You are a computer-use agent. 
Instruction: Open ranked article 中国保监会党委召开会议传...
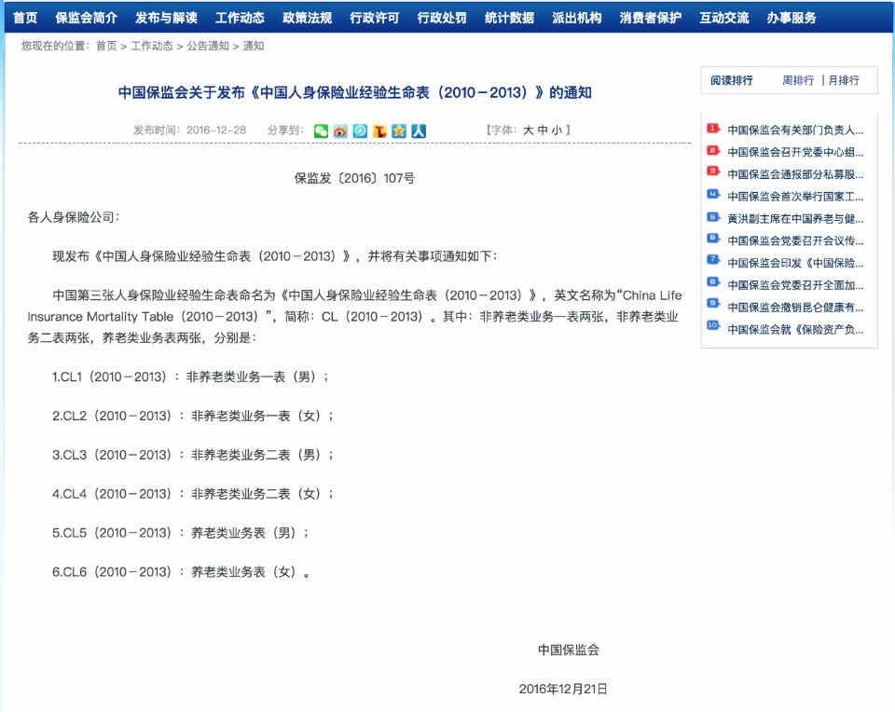coord(795,240)
